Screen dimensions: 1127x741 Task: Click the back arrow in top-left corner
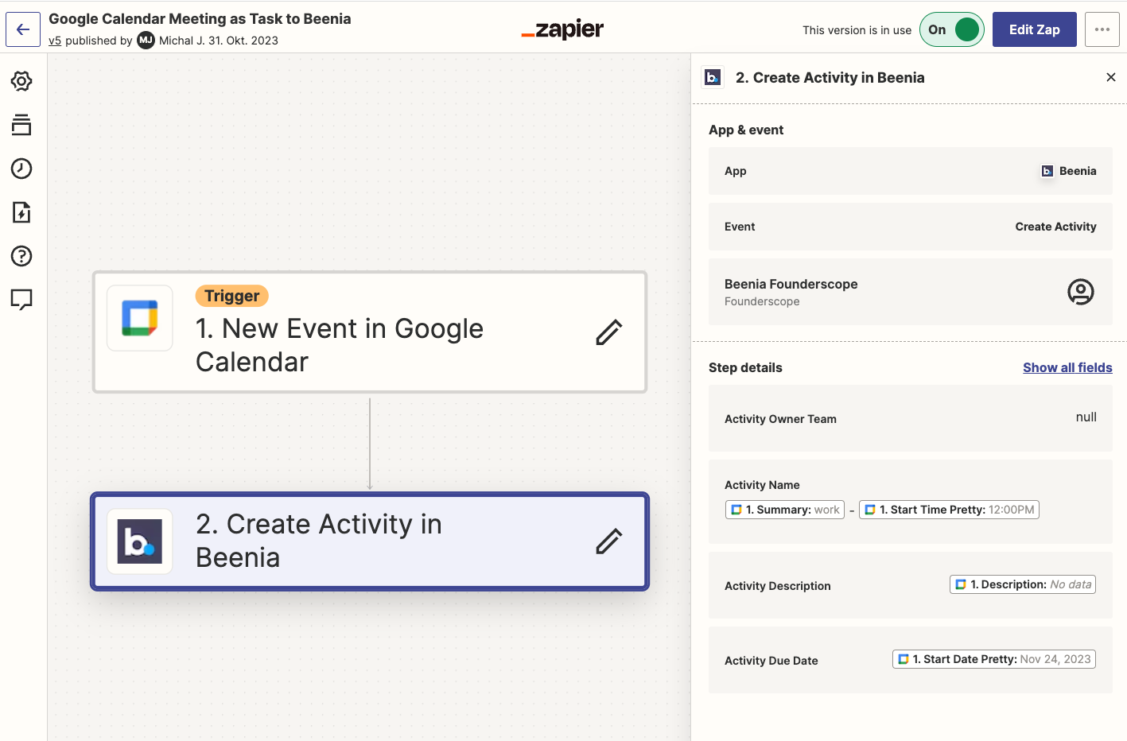(x=22, y=29)
